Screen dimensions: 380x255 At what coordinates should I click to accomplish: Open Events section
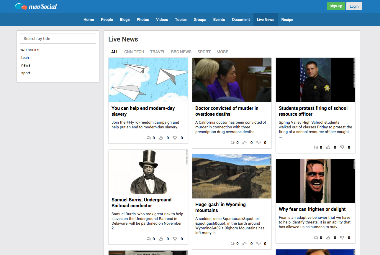tap(219, 19)
